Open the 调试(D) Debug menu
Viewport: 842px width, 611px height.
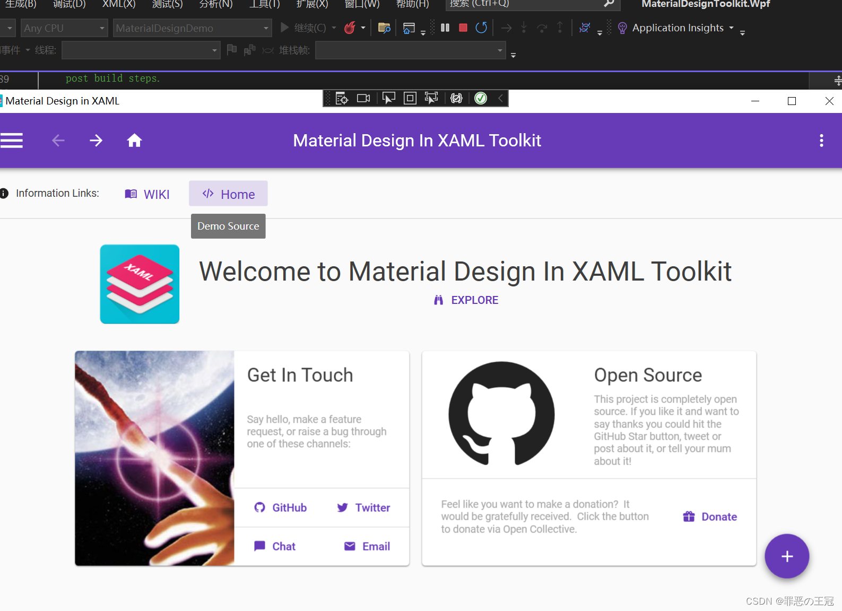(69, 4)
